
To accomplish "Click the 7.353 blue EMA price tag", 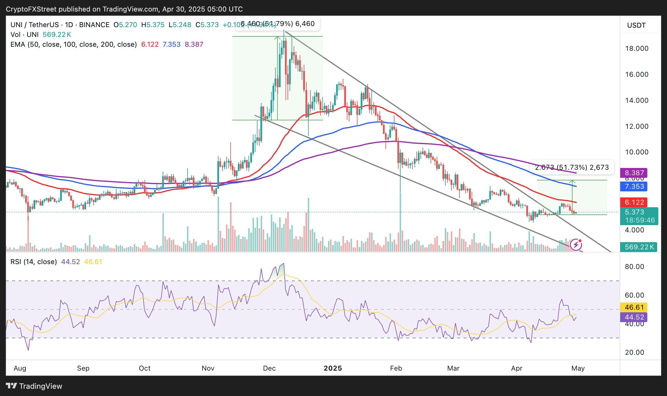I will pos(634,186).
